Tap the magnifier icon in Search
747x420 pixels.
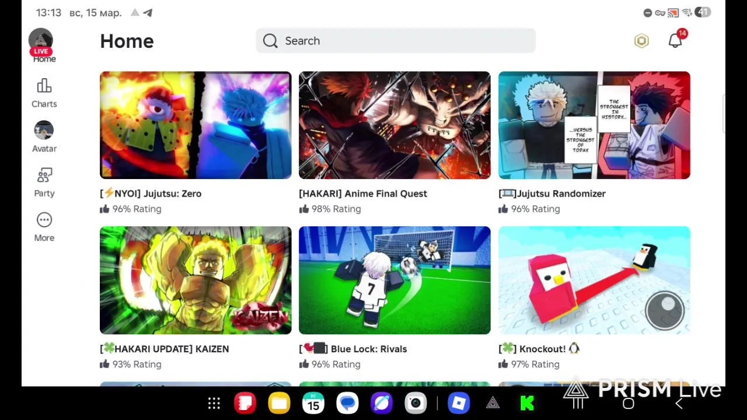click(270, 41)
